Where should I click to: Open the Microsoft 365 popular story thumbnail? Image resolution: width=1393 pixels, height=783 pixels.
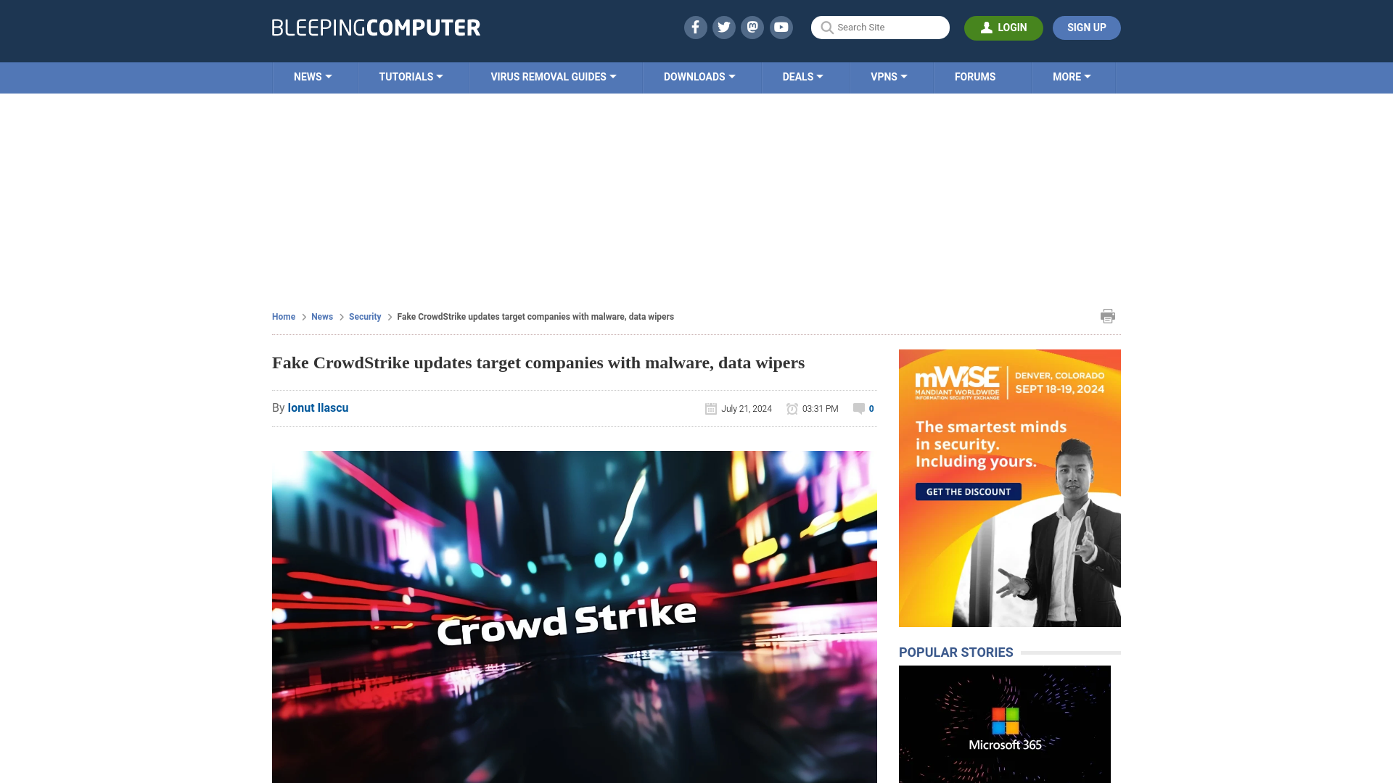click(x=1005, y=724)
